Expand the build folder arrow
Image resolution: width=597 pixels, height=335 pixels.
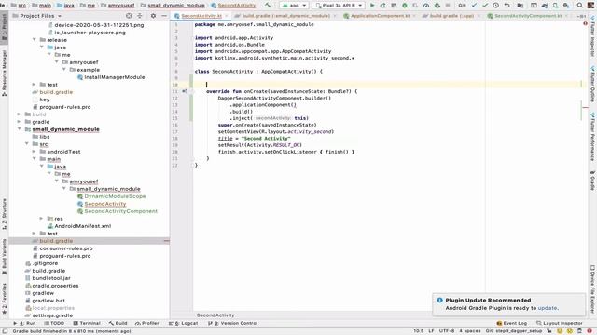click(19, 114)
